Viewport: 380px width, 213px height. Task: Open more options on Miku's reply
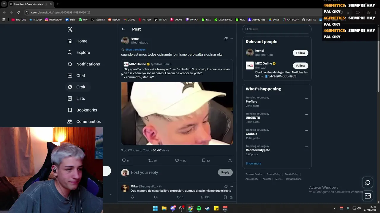click(x=231, y=186)
